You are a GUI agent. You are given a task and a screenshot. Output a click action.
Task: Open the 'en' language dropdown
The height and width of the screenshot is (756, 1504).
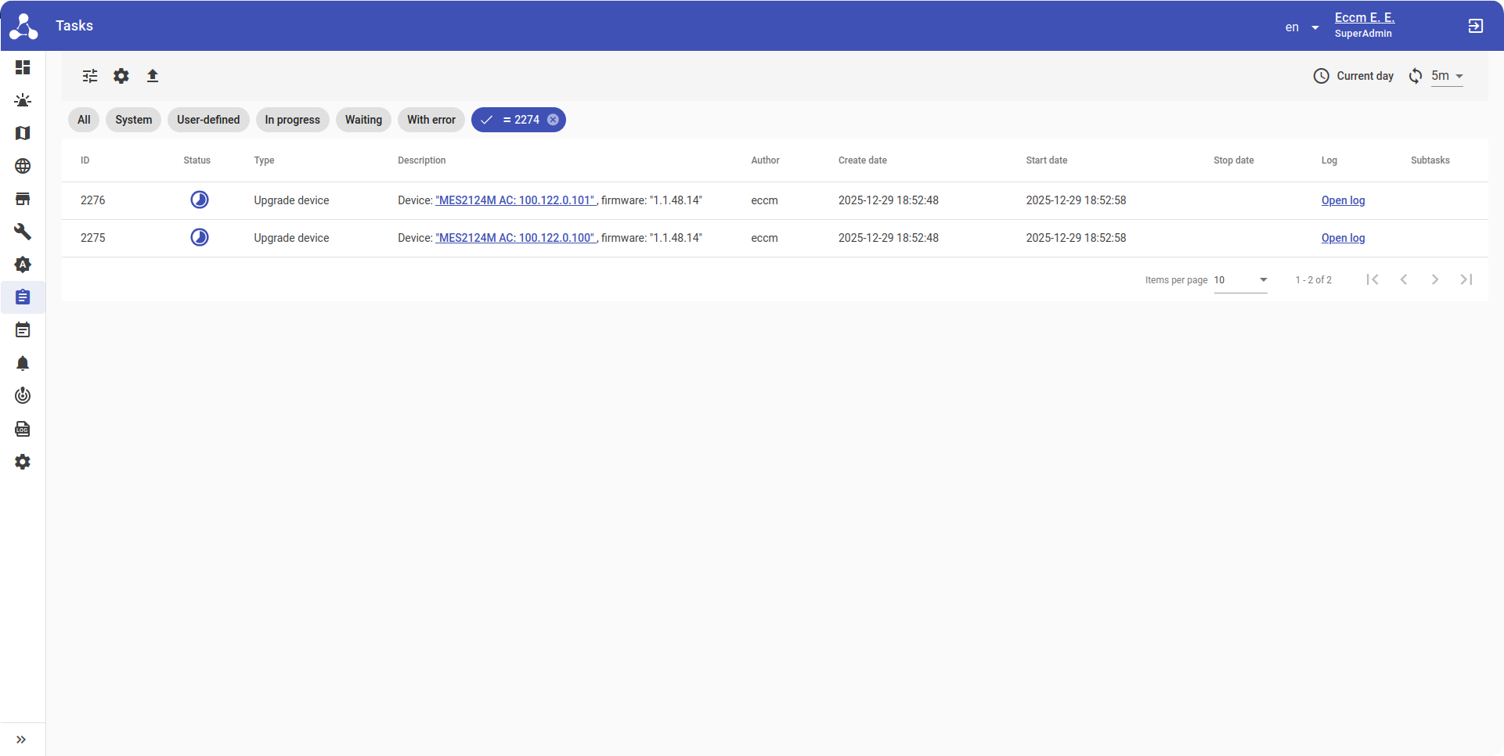(x=1302, y=27)
